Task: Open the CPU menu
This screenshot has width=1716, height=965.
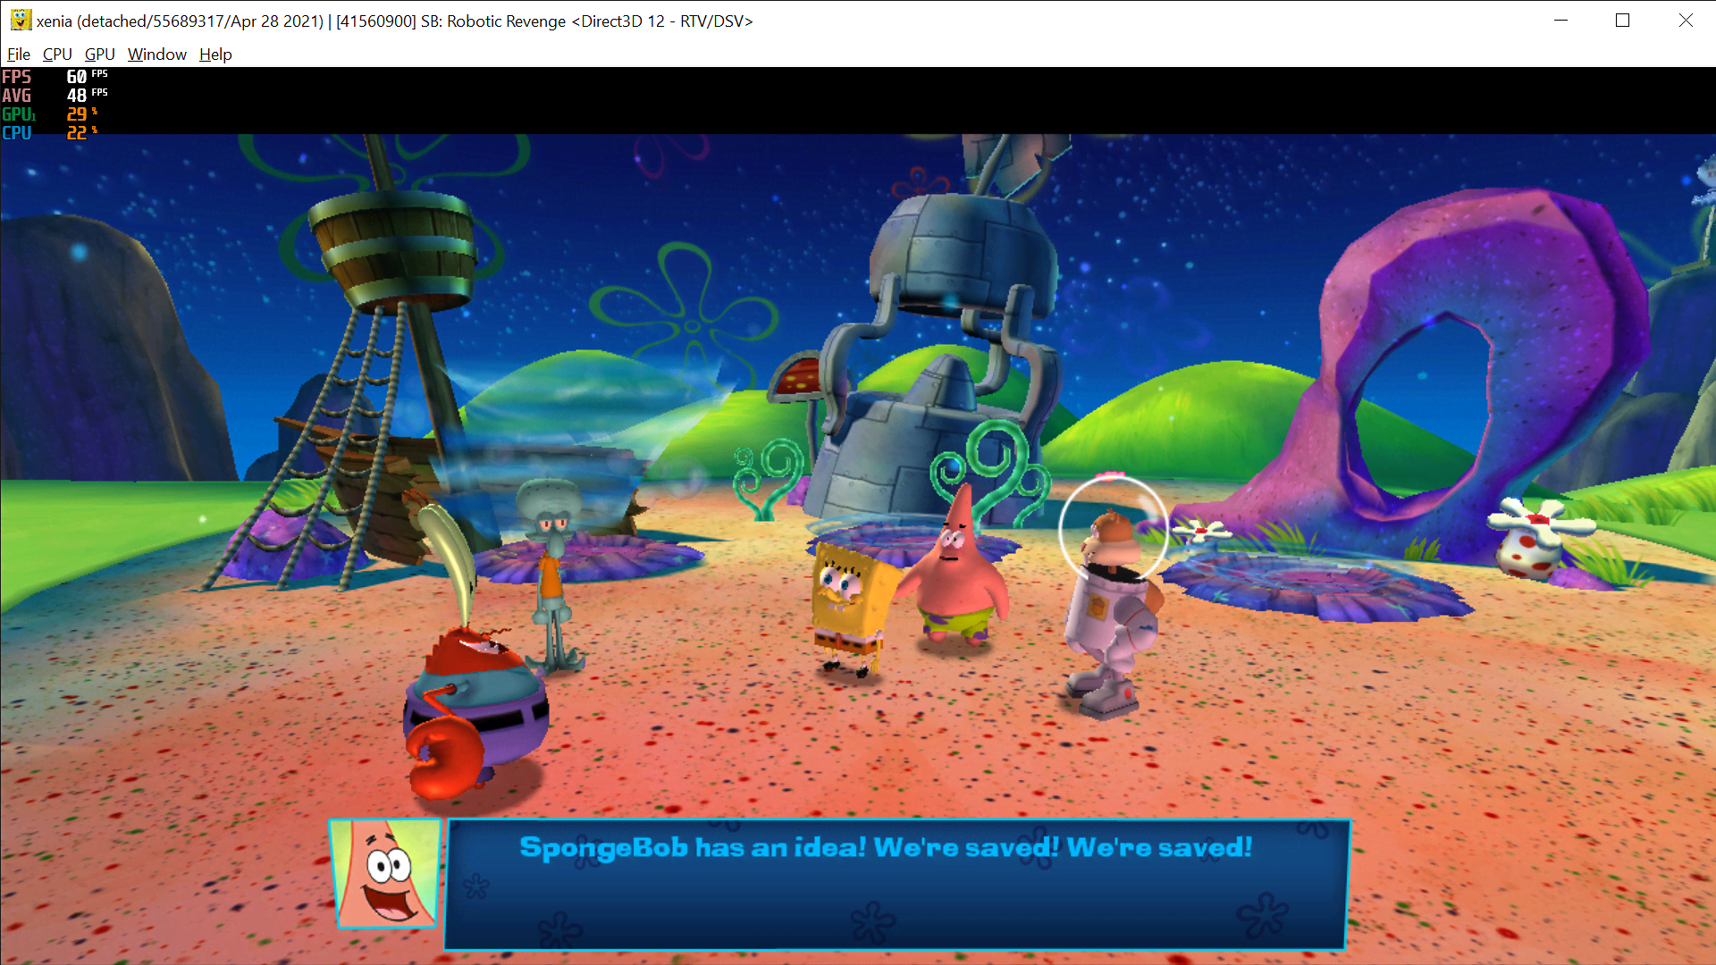Action: pyautogui.click(x=56, y=55)
